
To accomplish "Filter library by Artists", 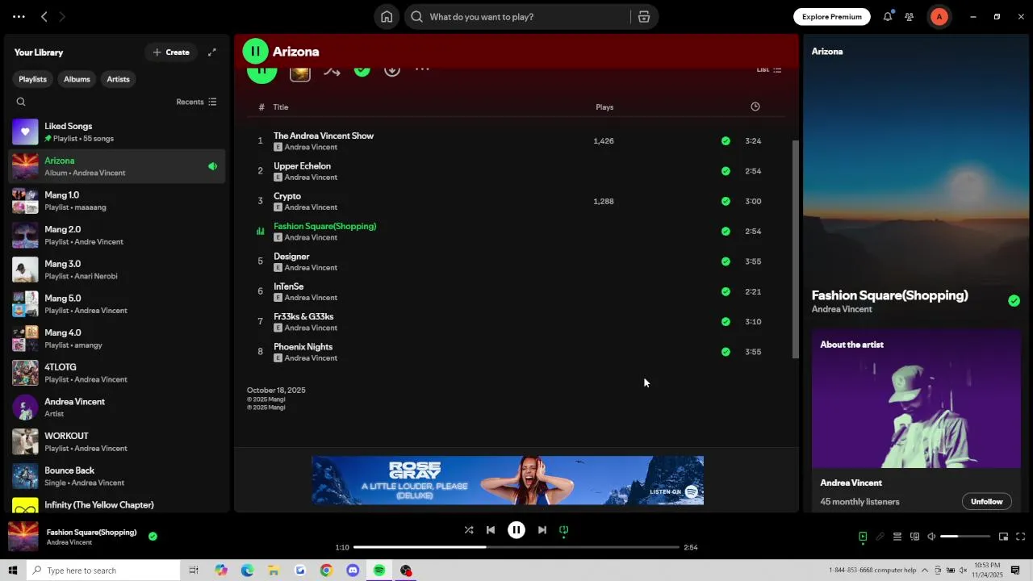I will click(x=118, y=79).
